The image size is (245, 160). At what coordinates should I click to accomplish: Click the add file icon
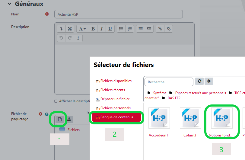(60, 120)
